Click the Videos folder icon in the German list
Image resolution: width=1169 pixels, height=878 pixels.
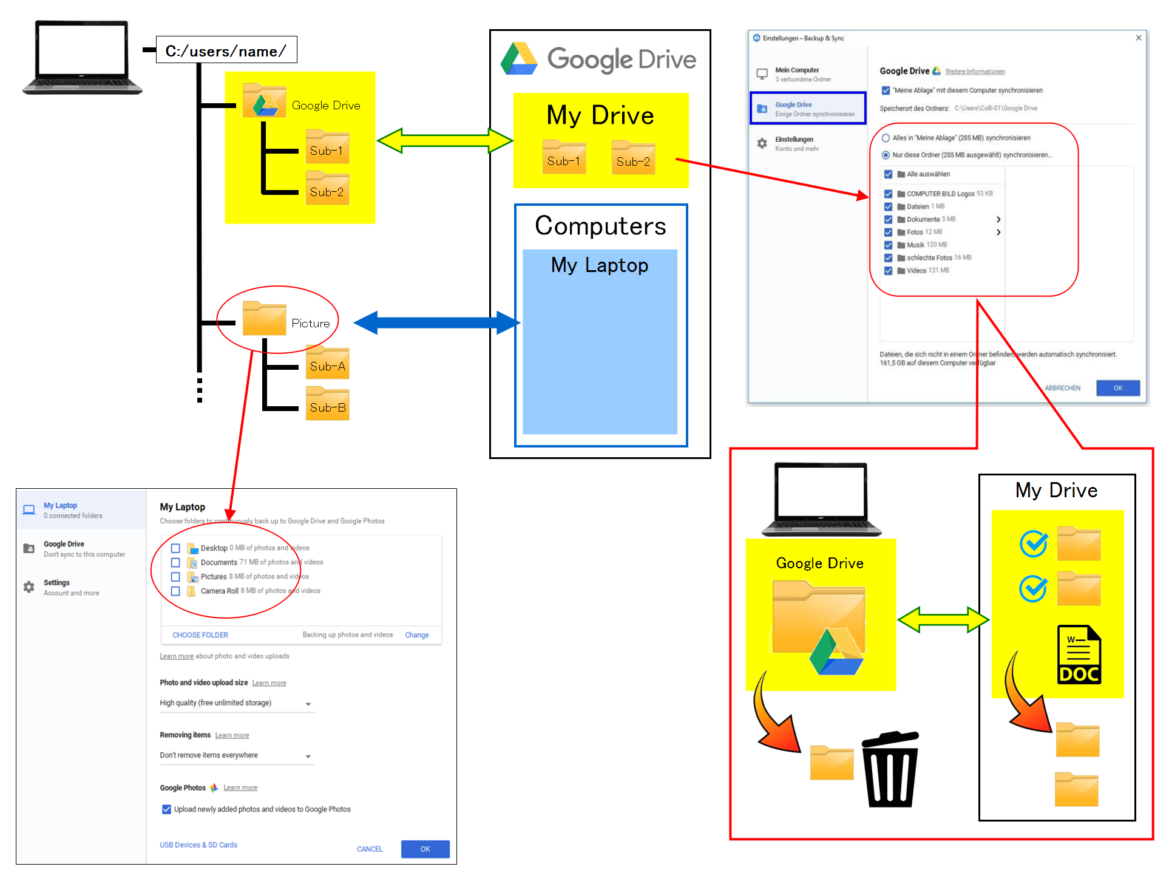tap(901, 270)
